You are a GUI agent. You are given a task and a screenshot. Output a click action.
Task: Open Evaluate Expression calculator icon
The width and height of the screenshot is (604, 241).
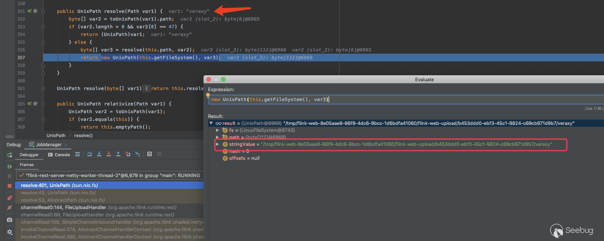pos(150,154)
